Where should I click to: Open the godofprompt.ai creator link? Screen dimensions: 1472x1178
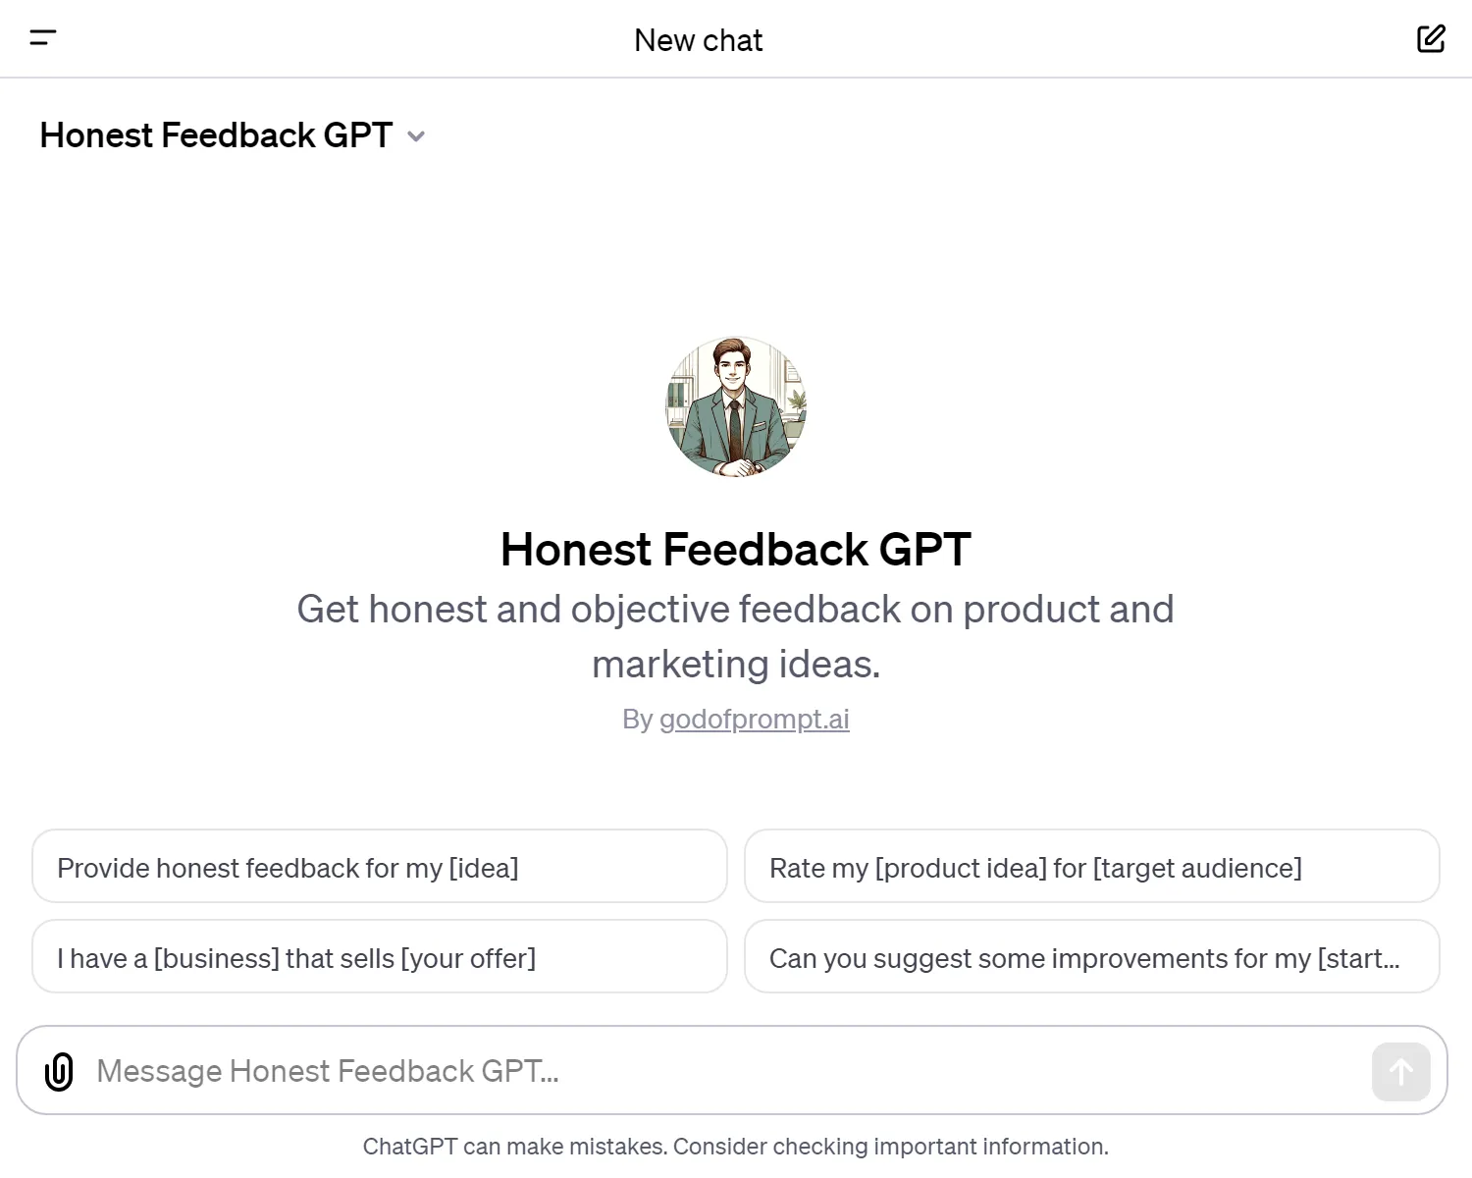[754, 719]
